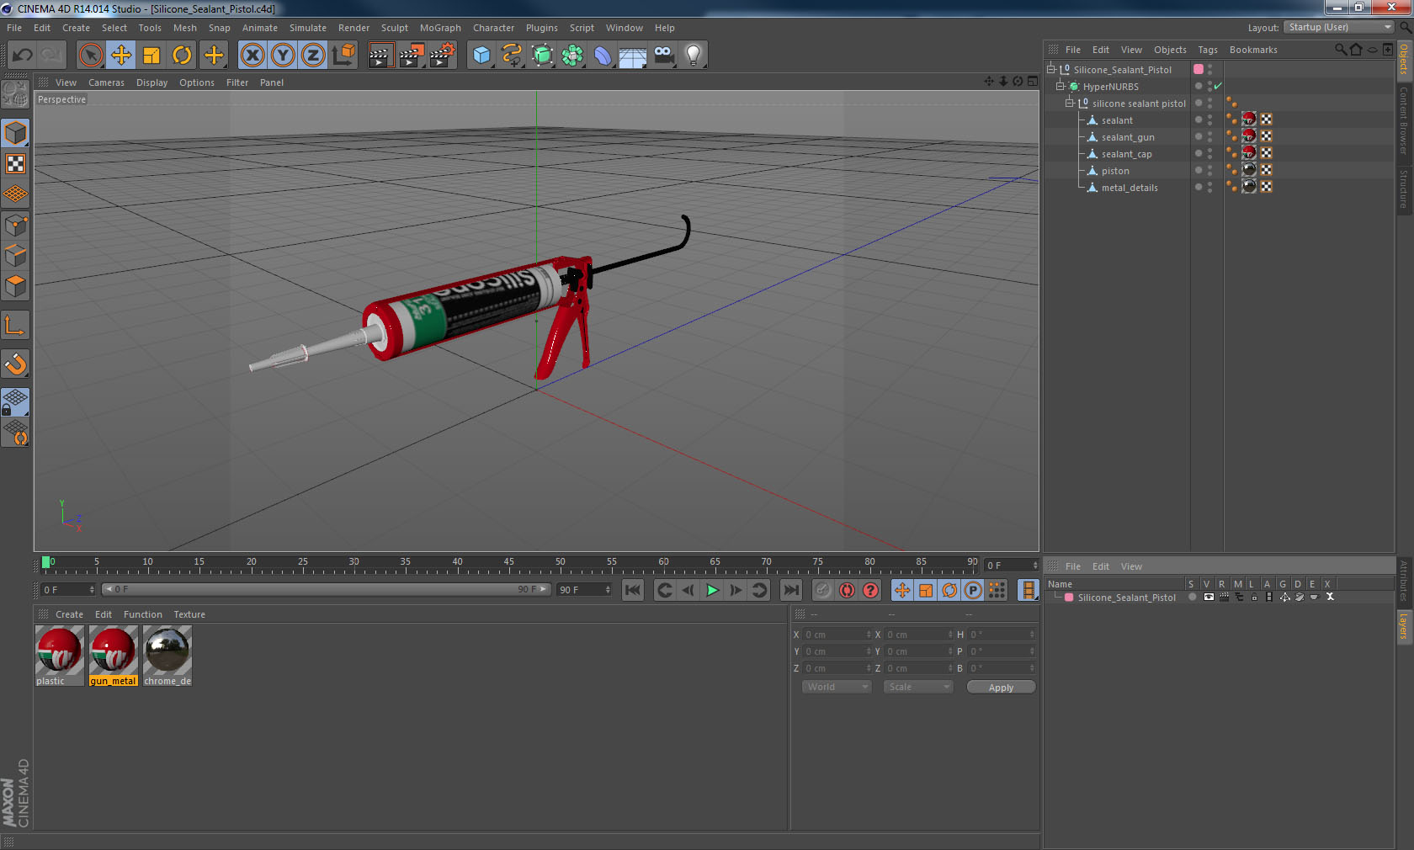
Task: Click frame 45 on the timeline
Action: (x=509, y=564)
